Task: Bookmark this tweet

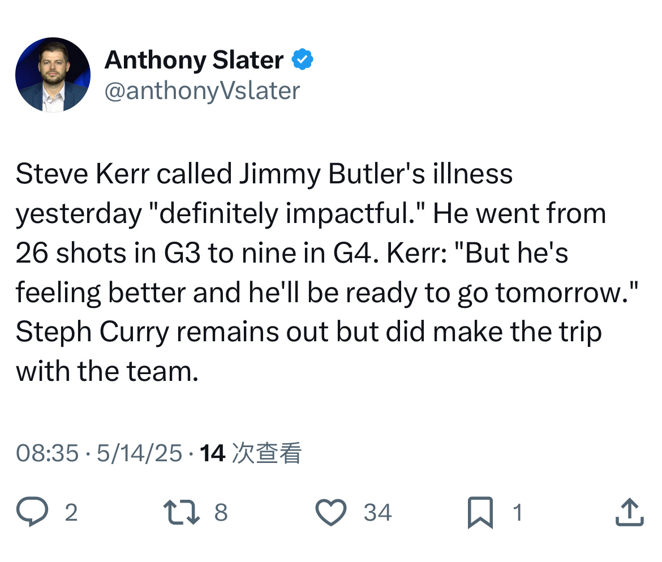Action: pos(480,513)
